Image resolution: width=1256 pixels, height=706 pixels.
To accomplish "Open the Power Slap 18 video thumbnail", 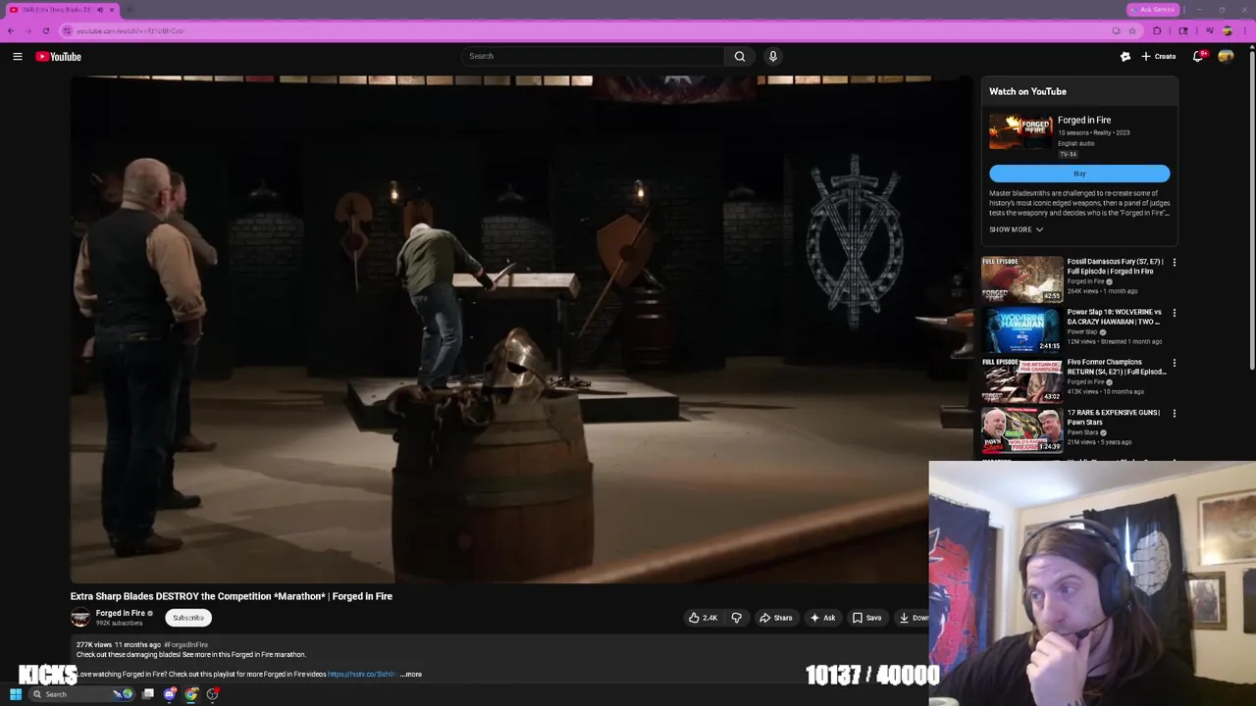I will (x=1021, y=329).
